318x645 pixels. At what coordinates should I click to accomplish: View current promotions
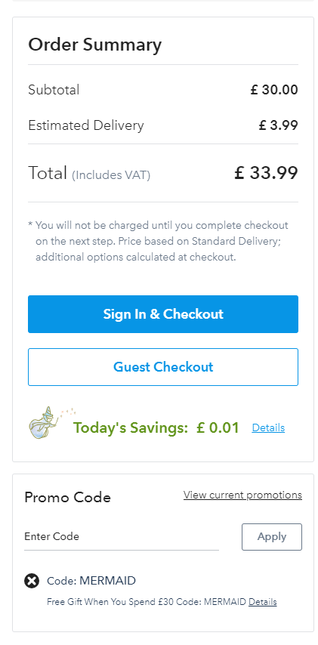click(242, 495)
